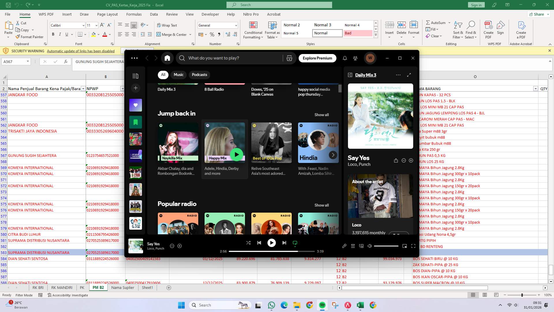The width and height of the screenshot is (554, 312).
Task: Open Liked Songs playlist
Action: click(x=136, y=105)
